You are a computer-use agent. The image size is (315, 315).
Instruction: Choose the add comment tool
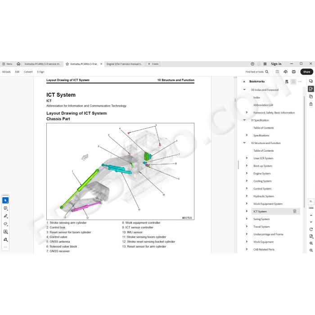(x=5, y=208)
